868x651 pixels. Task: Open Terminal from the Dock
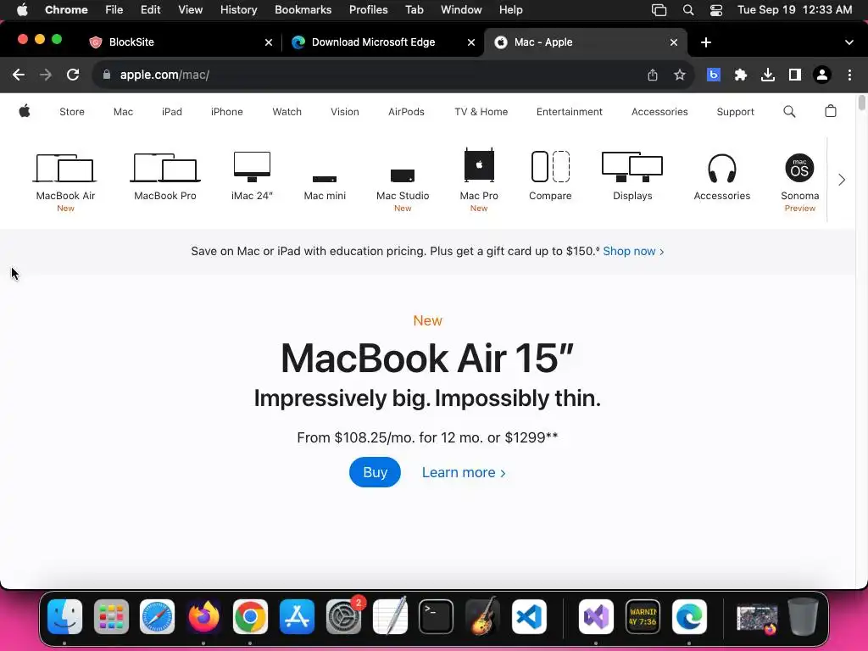[437, 617]
